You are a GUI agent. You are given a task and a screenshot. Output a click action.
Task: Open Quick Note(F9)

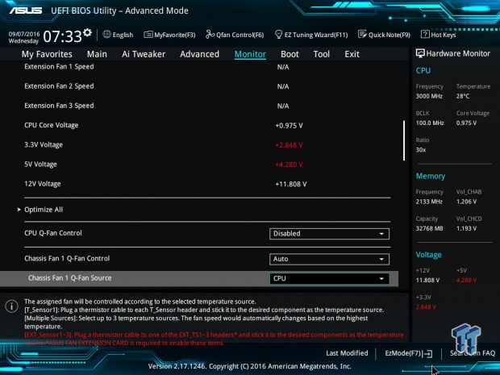coord(384,35)
